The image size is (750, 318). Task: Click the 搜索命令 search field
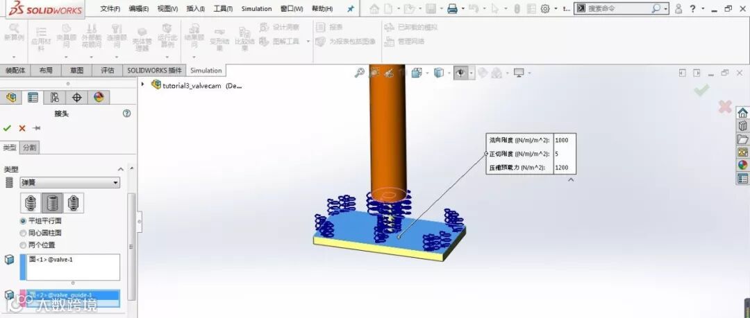tap(617, 8)
